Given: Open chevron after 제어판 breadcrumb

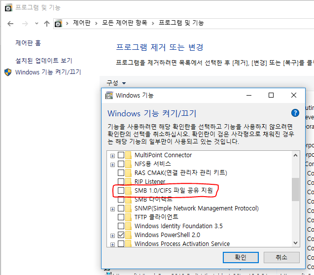Looking at the screenshot, I should click(96, 24).
